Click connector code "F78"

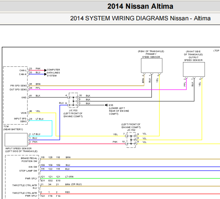pyautogui.click(x=50, y=196)
